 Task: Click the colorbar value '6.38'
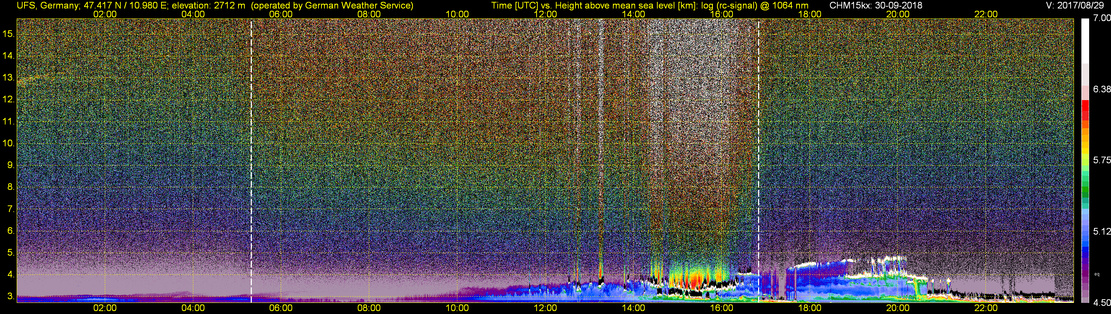(1102, 89)
